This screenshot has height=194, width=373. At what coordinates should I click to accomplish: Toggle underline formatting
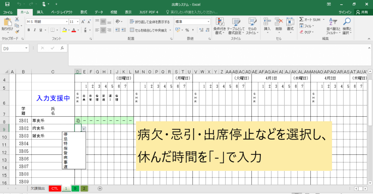[41, 30]
